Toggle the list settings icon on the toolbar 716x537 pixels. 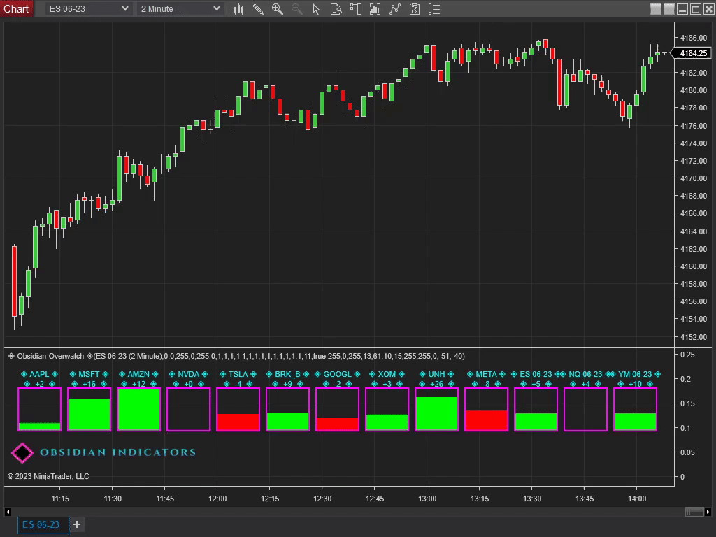tap(434, 9)
